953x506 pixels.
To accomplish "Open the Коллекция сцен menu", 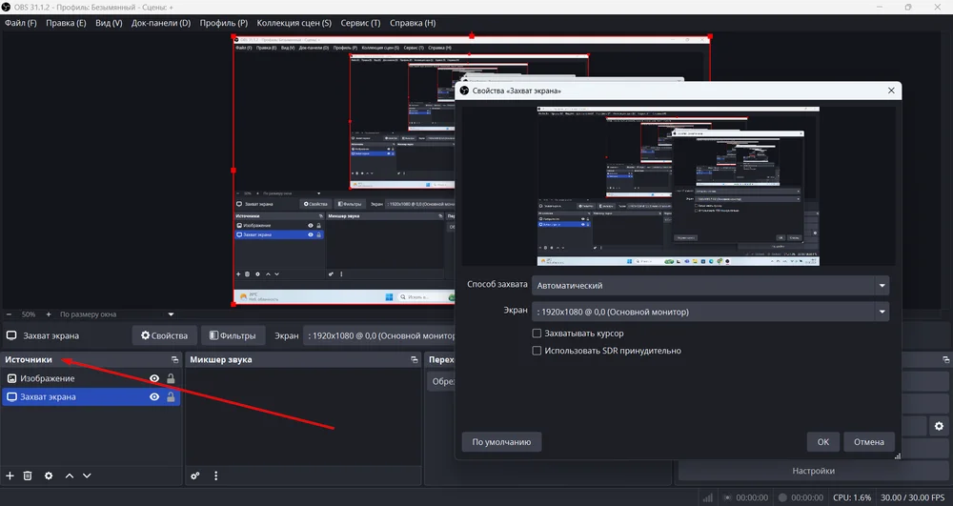I will [x=294, y=23].
